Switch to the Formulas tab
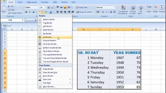 45,2
